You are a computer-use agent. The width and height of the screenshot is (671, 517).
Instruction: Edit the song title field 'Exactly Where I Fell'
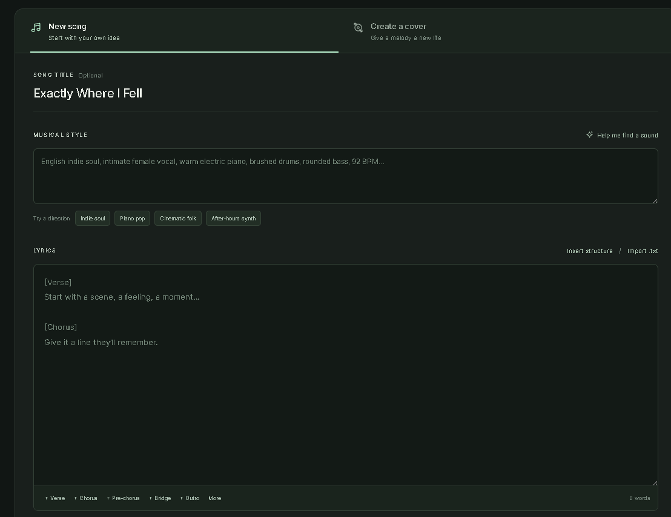point(346,93)
